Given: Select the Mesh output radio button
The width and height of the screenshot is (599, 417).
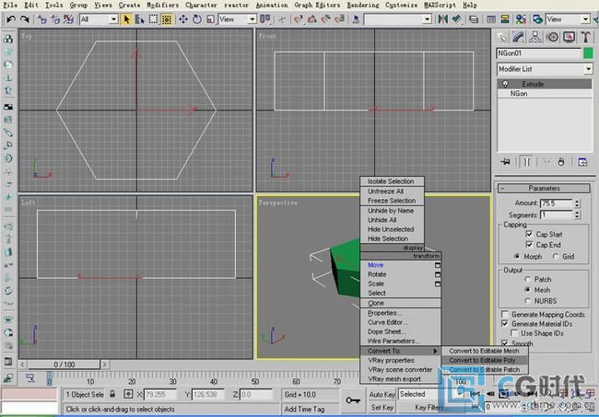Looking at the screenshot, I should 527,290.
